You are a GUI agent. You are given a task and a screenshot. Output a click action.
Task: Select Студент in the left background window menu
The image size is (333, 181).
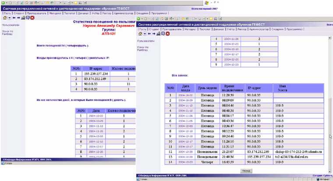[x=19, y=13]
